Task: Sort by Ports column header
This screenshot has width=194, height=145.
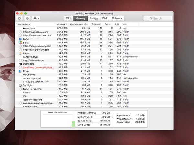Action: (x=107, y=24)
